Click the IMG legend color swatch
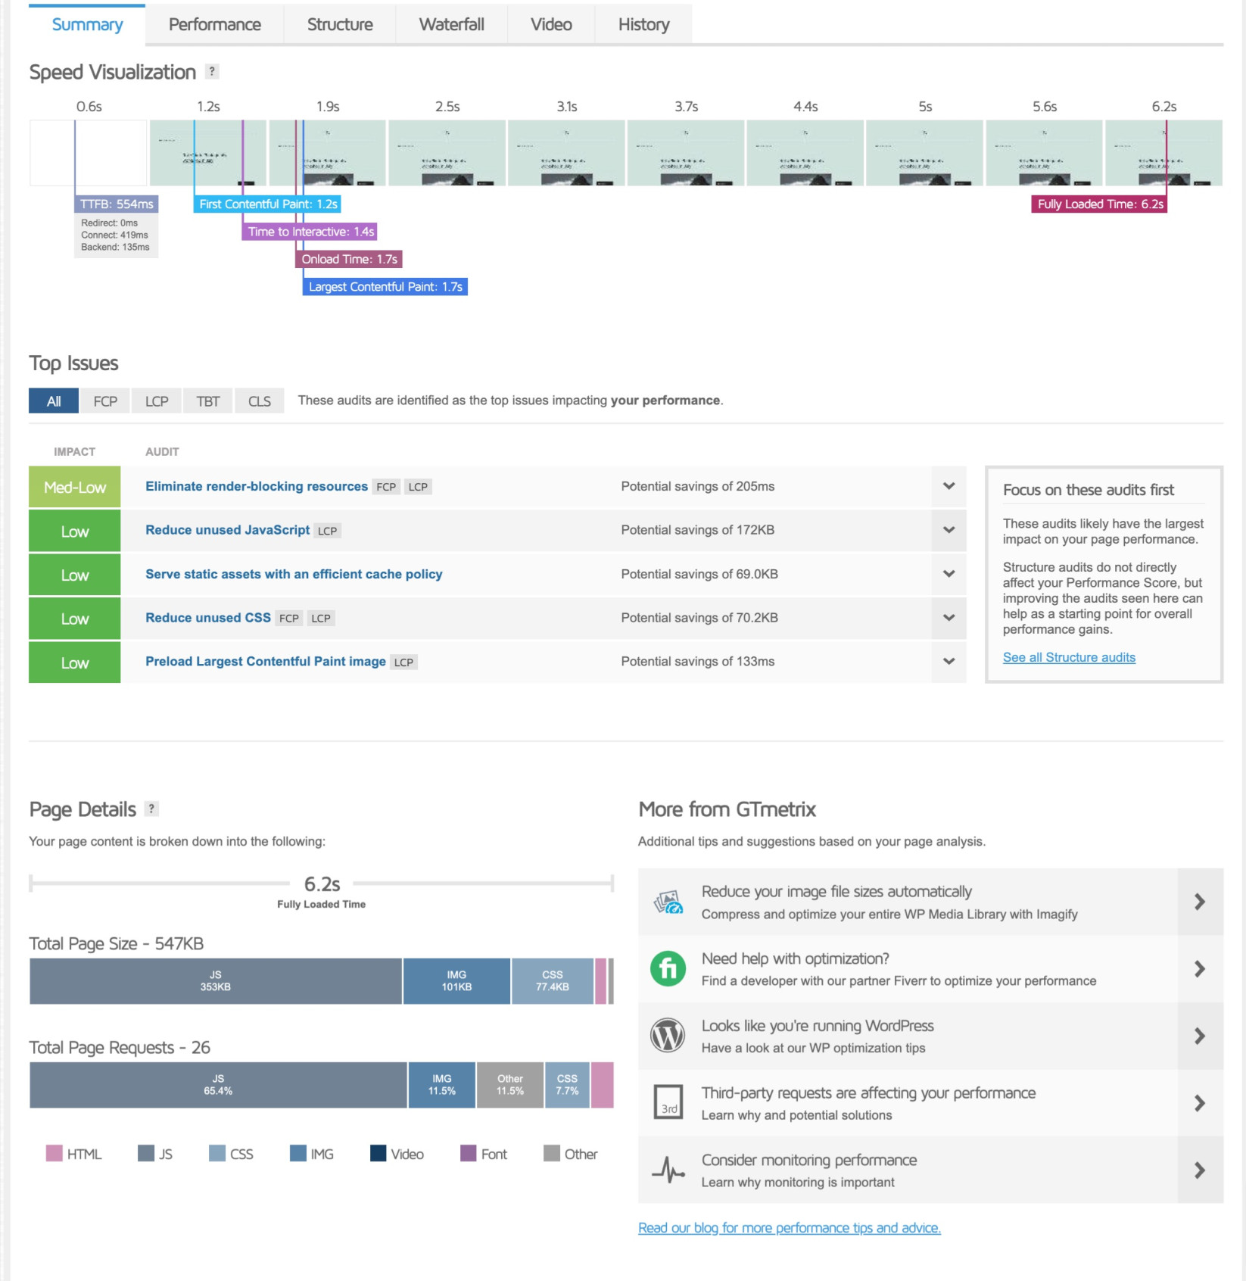The height and width of the screenshot is (1281, 1246). point(298,1153)
